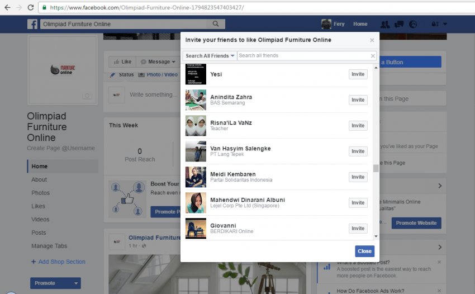Click Mahendwi Dinarani Albuni's photo

[x=196, y=203]
